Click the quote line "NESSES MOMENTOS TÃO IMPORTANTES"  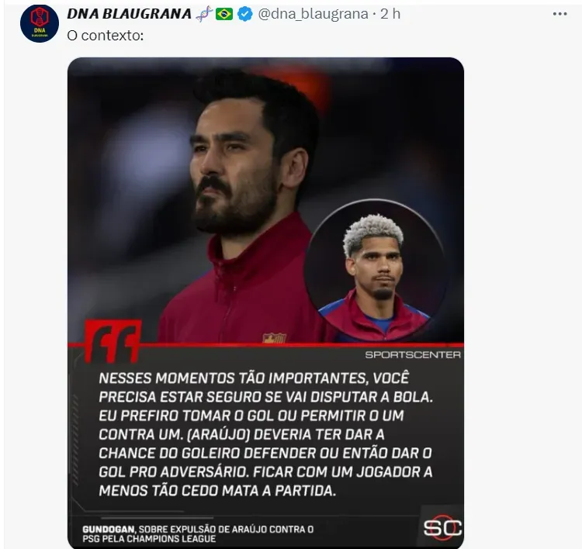click(233, 378)
